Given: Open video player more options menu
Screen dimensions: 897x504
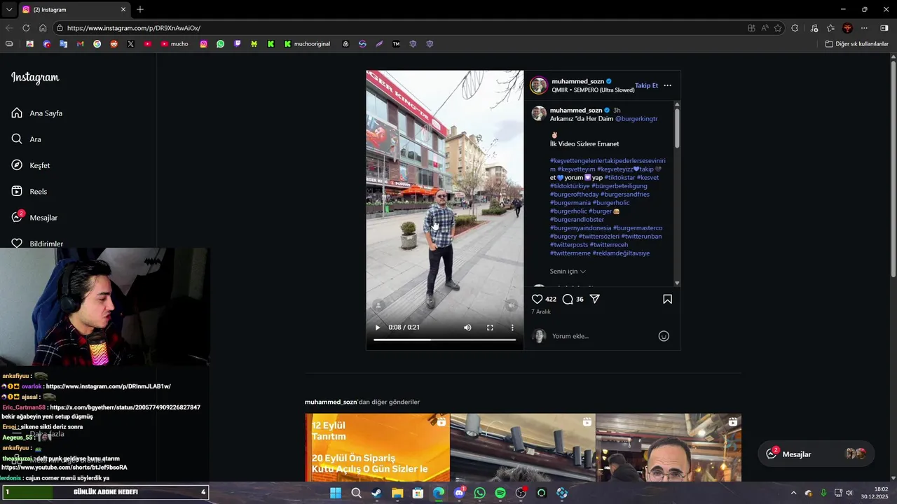Looking at the screenshot, I should [512, 328].
